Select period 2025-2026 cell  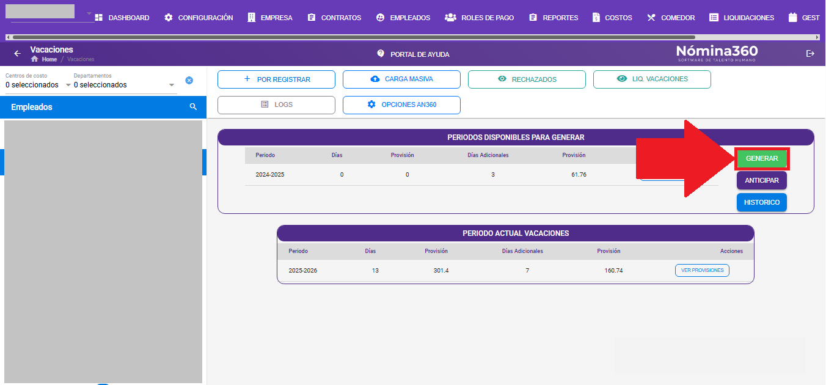tap(303, 271)
